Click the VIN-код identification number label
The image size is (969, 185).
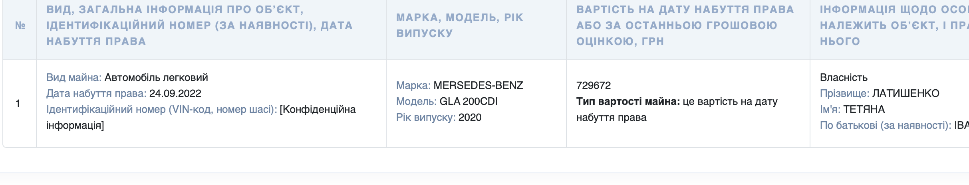(x=162, y=109)
